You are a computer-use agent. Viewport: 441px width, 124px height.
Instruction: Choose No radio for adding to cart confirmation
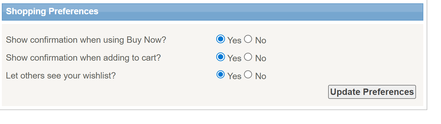248,57
